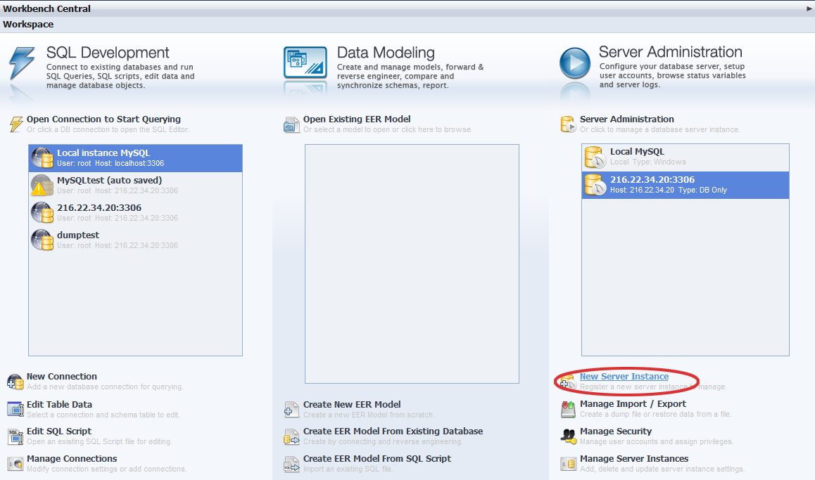
Task: Select 216.22.34.20:3306 in server instances list
Action: click(x=652, y=179)
